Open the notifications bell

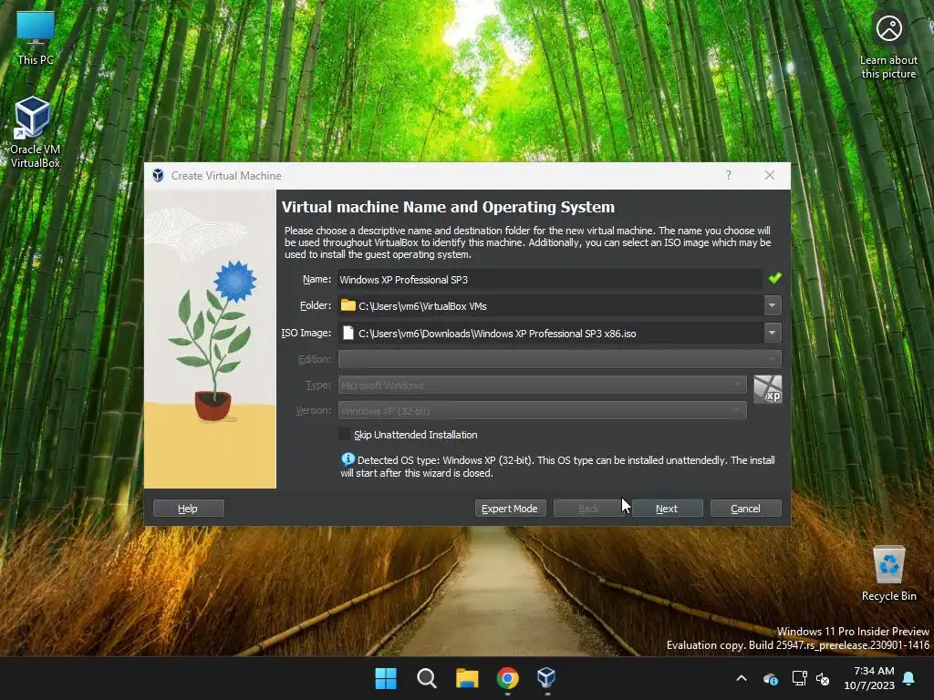pos(909,678)
